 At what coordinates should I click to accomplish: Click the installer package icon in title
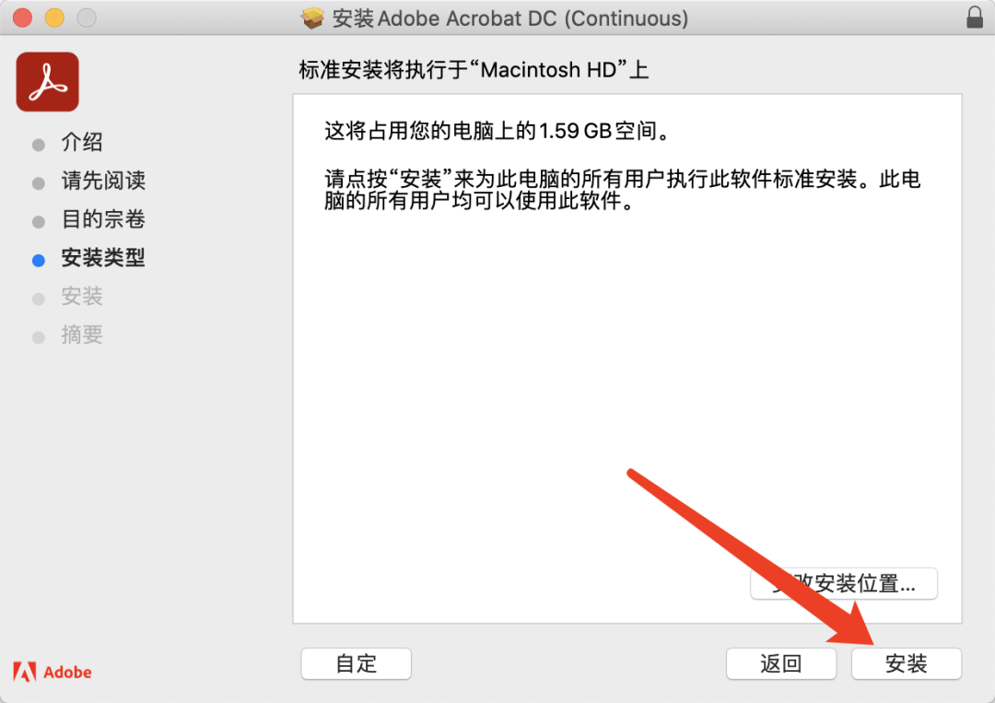[x=312, y=18]
